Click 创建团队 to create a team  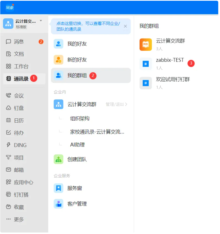[x=77, y=159]
